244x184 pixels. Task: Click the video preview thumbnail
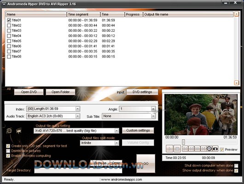click(201, 114)
